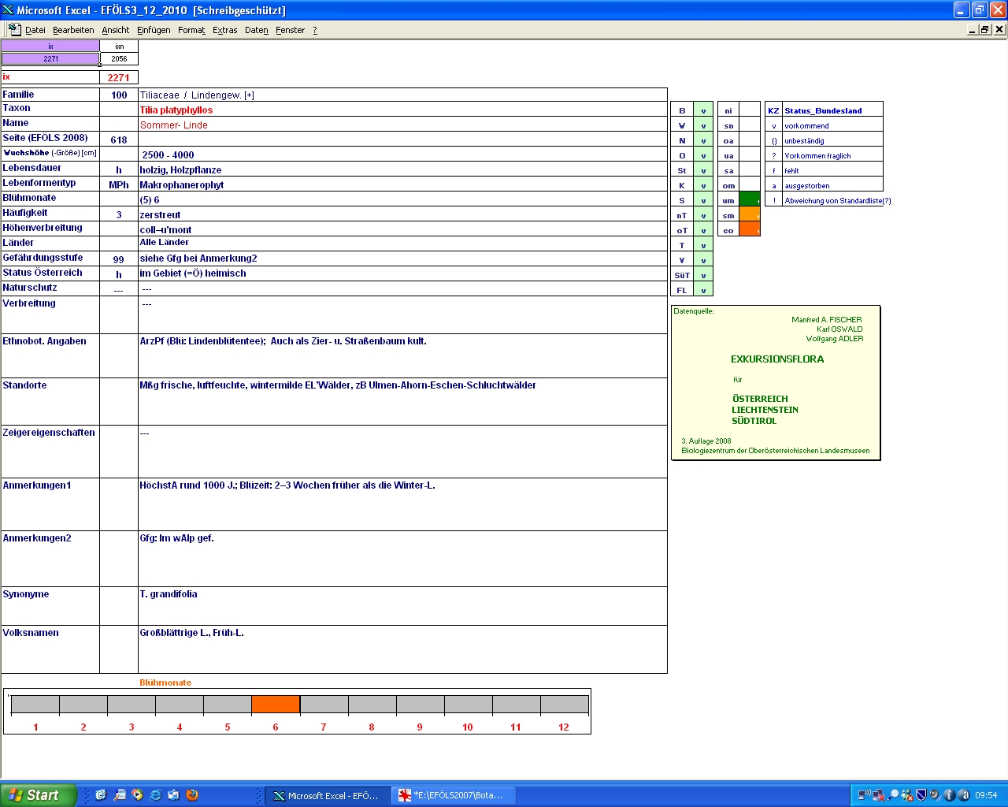This screenshot has width=1008, height=807.
Task: Click the Excel workbook icon beside Datei
Action: tap(14, 29)
